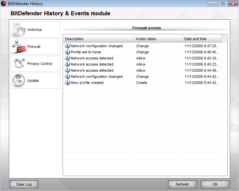Screen dimensions: 239x191
Task: Maximize the BitDefender History window
Action: click(223, 4)
